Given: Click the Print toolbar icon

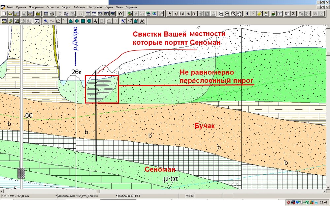Looking at the screenshot, I should pos(52,14).
